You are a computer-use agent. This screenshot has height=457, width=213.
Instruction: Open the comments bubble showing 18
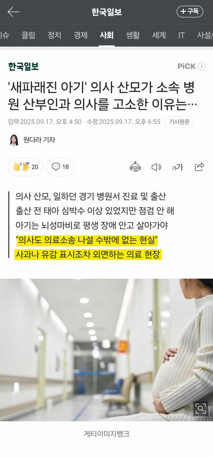point(60,167)
